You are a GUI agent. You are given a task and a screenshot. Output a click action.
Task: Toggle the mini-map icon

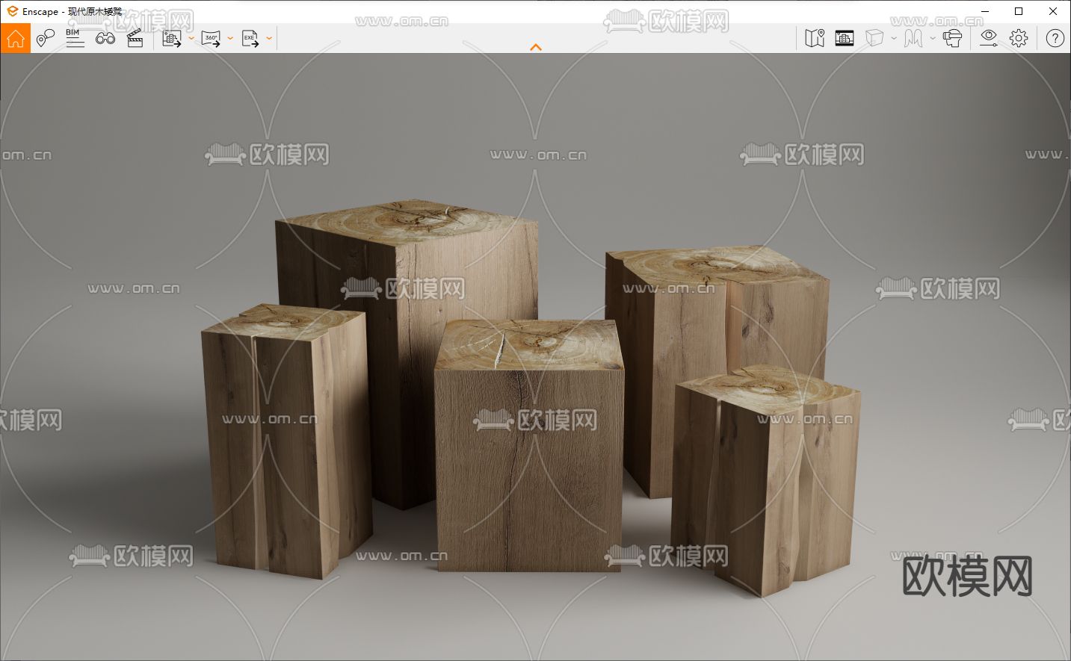pos(815,38)
